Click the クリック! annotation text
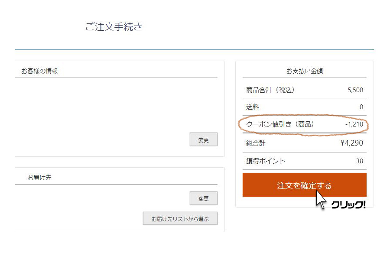Viewport: 390px width, 253px height. (x=348, y=205)
